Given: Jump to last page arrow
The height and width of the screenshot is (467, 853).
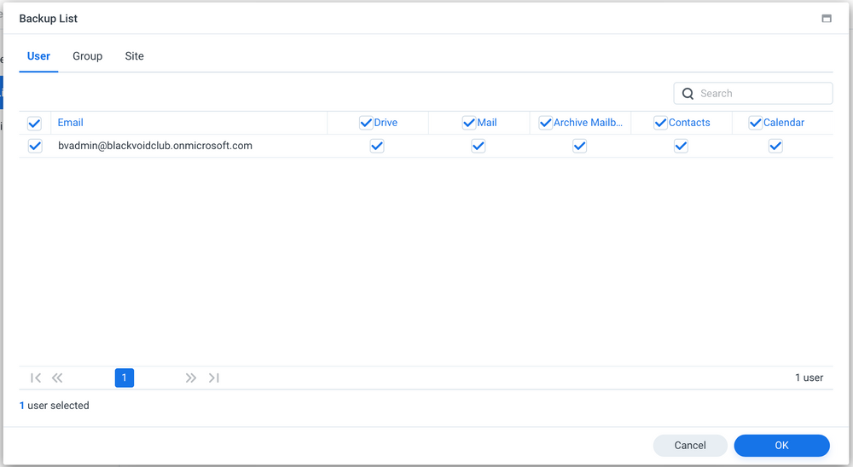Looking at the screenshot, I should [214, 378].
